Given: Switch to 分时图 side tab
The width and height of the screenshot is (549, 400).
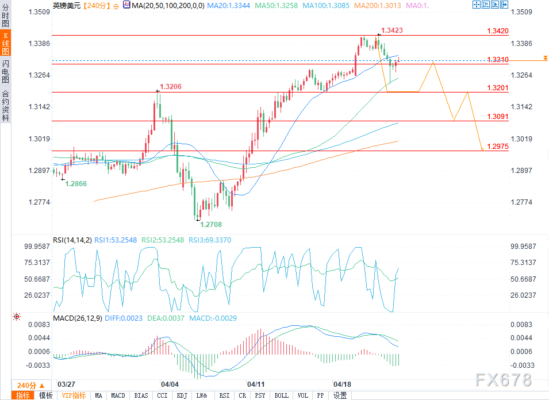Looking at the screenshot, I should point(5,16).
